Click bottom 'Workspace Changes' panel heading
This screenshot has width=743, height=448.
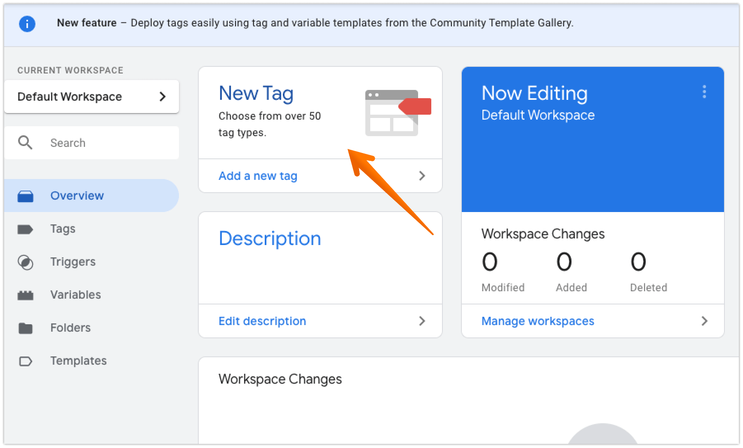(x=280, y=379)
